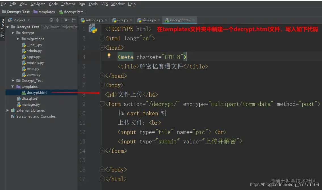Image resolution: width=322 pixels, height=190 pixels.
Task: Click the lightbulb intention icon on line 4
Action: pos(109,55)
